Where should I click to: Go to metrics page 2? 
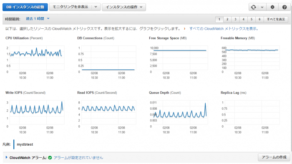pyautogui.click(x=227, y=19)
